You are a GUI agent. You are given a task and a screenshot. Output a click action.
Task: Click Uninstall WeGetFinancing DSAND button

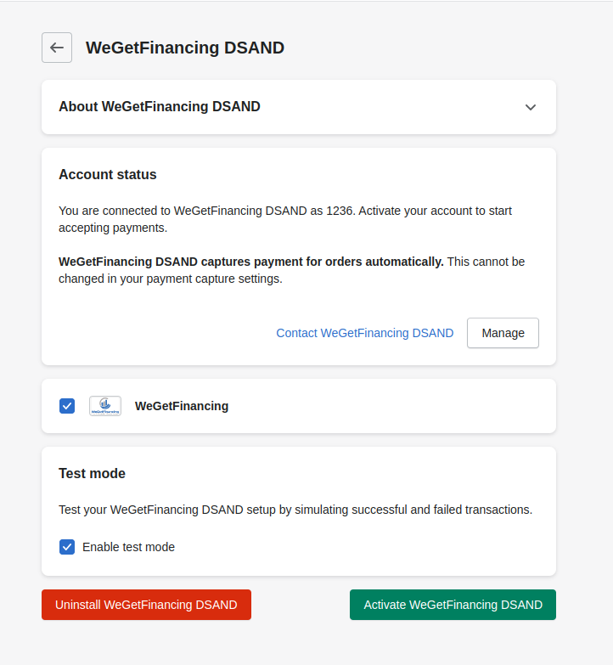[146, 605]
